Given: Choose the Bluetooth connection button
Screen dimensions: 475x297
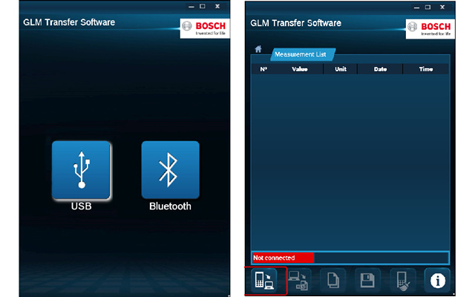Looking at the screenshot, I should (170, 170).
